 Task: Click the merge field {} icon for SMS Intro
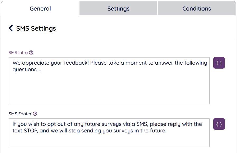(x=219, y=63)
